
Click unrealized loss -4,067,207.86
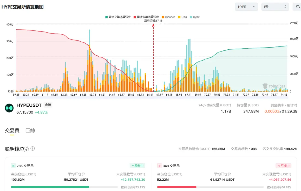click(280, 180)
